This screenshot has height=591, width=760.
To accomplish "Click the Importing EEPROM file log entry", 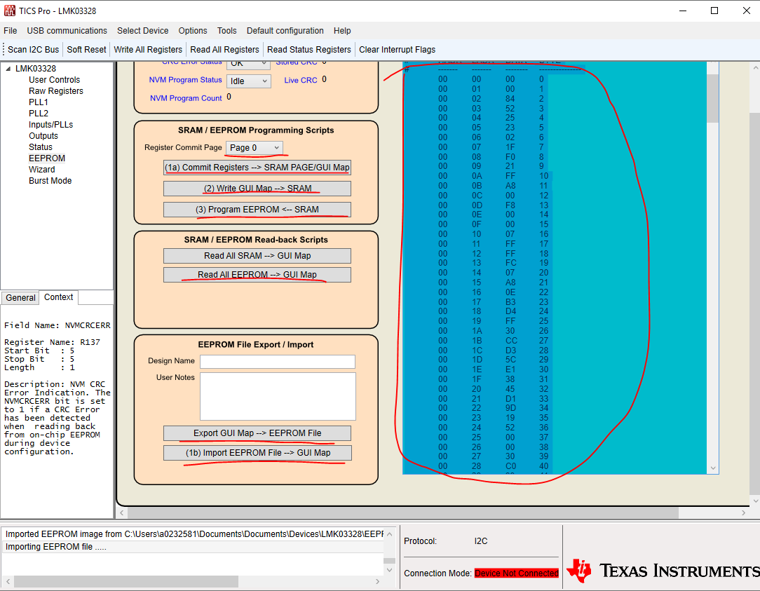I will pos(194,546).
